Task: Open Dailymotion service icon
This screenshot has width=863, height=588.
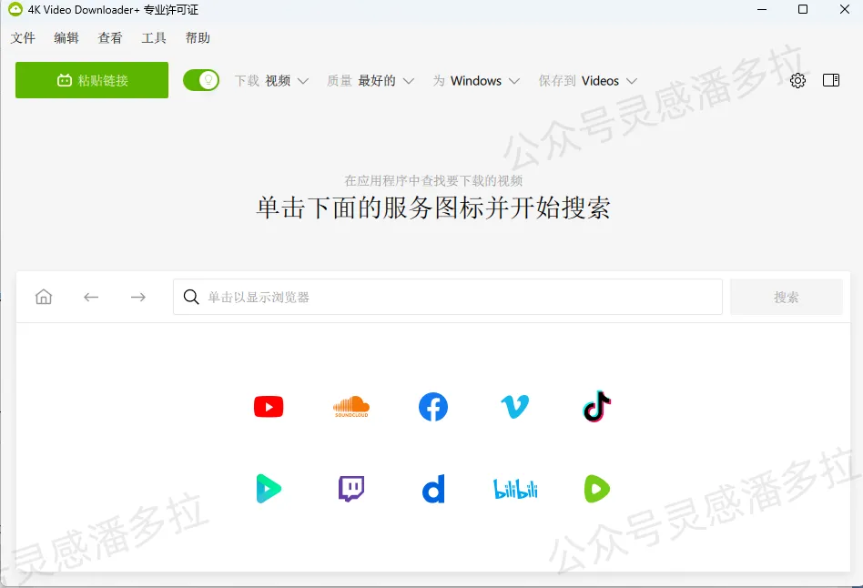Action: coord(433,489)
